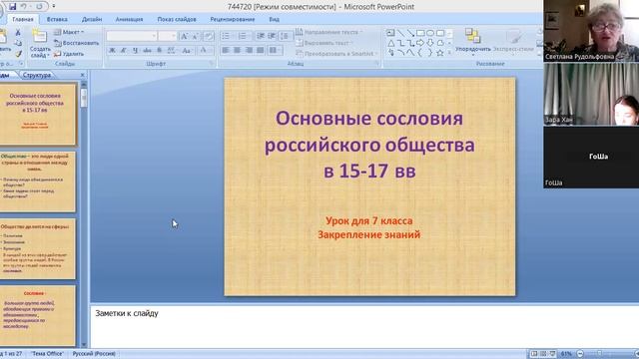
Task: Toggle justify text alignment
Action: [260, 50]
